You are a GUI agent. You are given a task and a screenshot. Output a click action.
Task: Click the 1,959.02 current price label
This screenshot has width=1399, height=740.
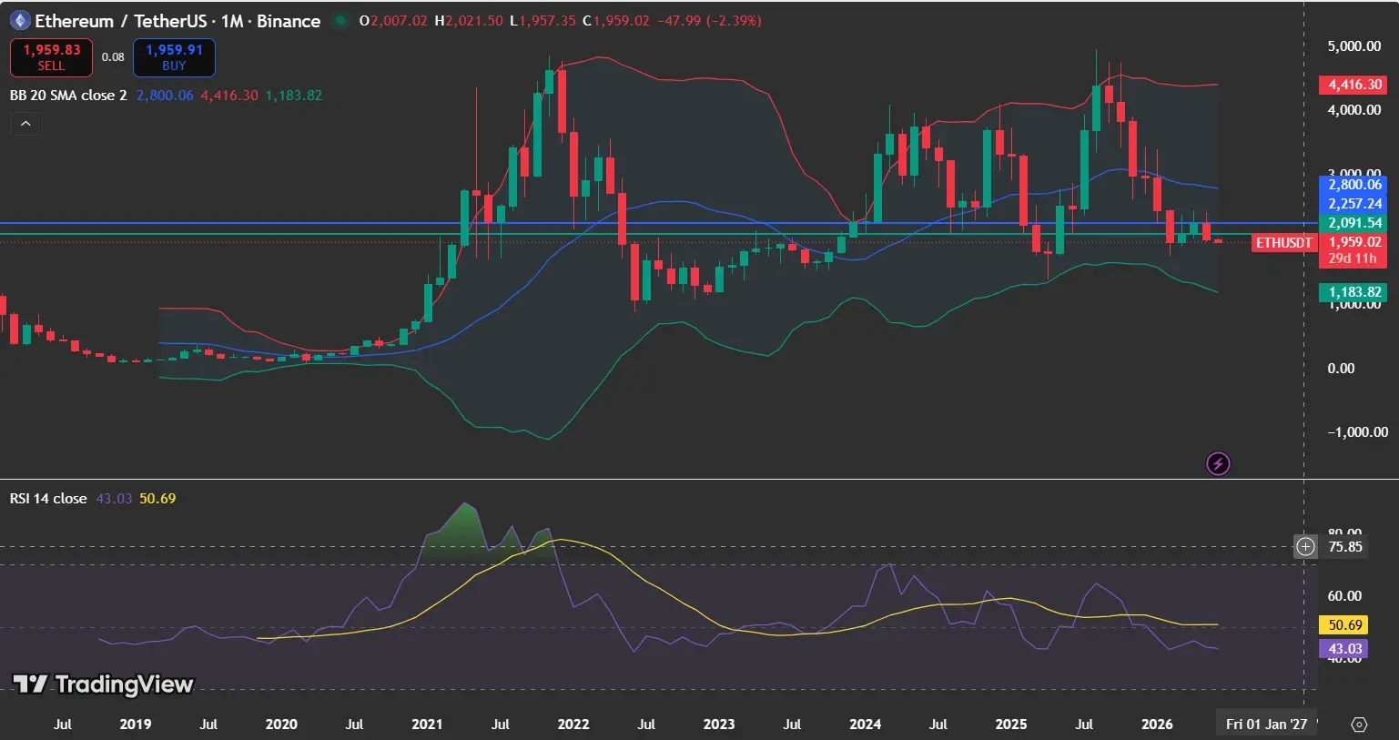tap(1354, 242)
